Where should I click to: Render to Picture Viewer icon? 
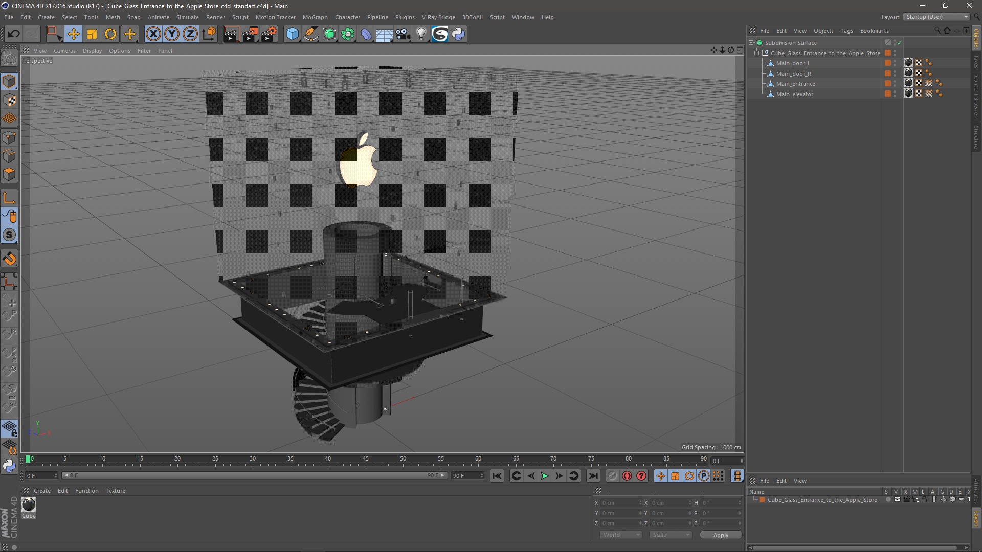[250, 34]
